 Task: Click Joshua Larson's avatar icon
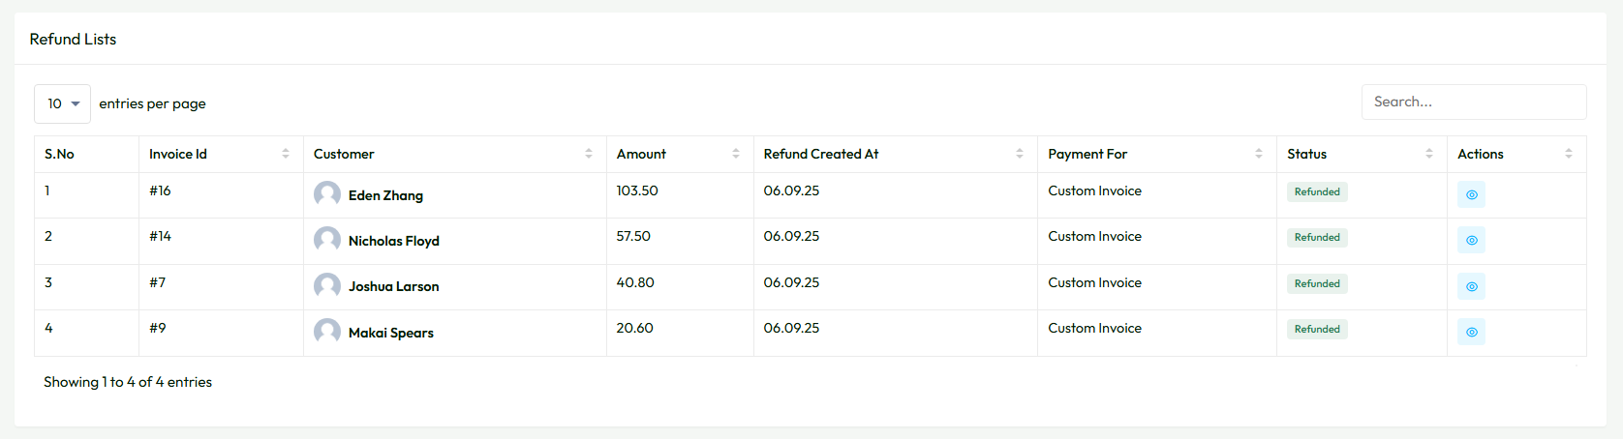327,286
